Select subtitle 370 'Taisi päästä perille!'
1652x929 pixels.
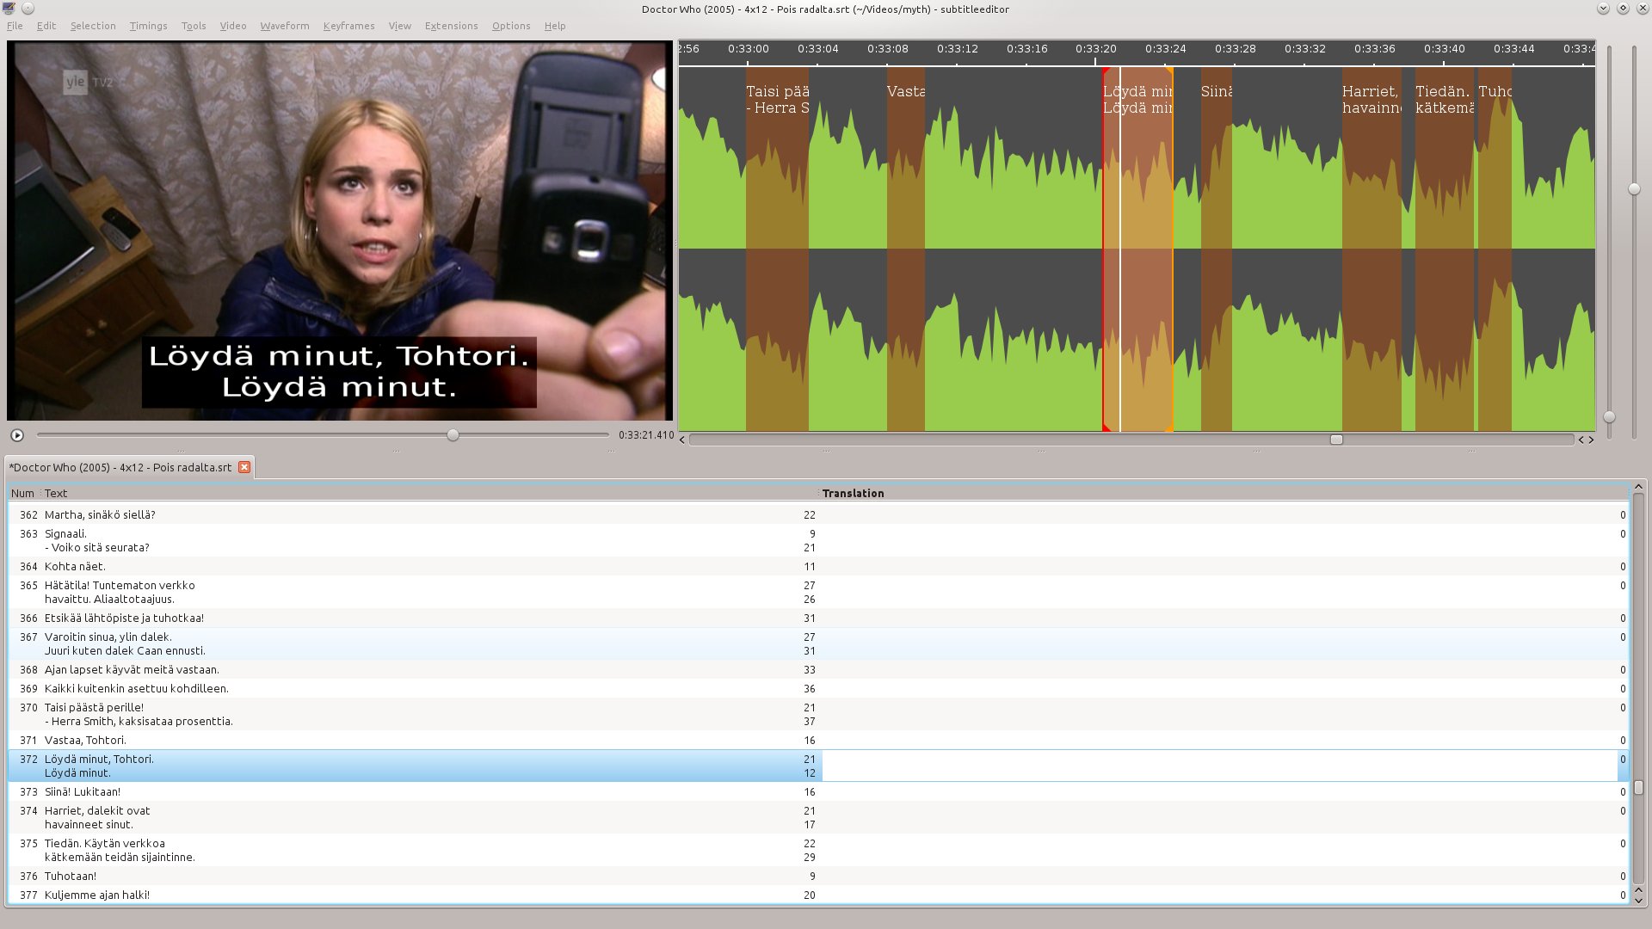click(817, 714)
